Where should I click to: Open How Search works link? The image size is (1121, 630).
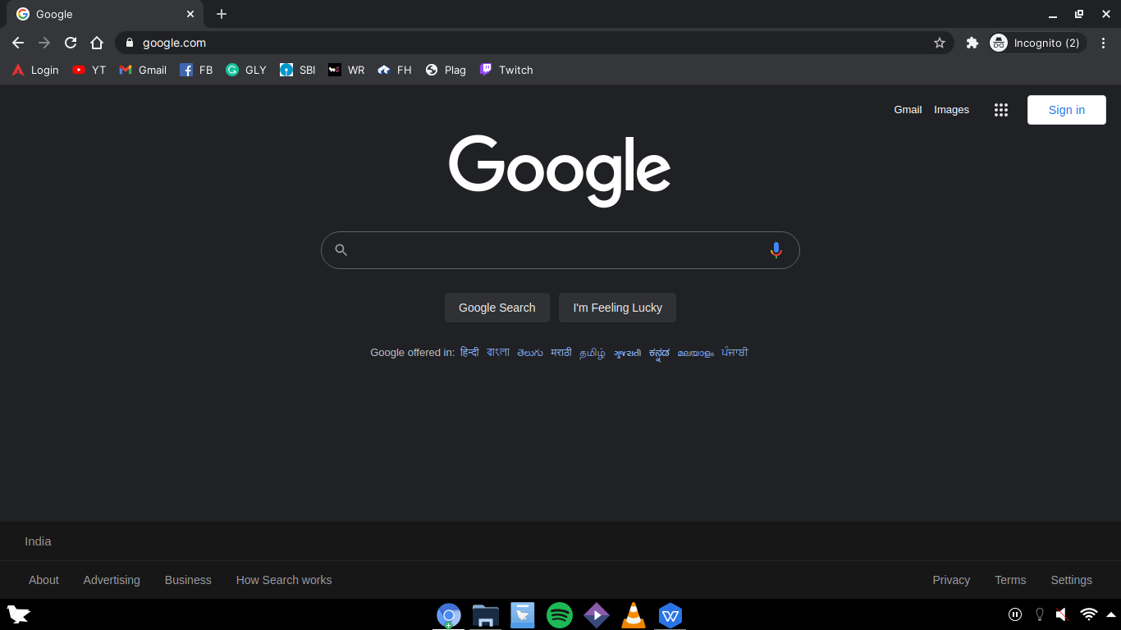click(284, 580)
